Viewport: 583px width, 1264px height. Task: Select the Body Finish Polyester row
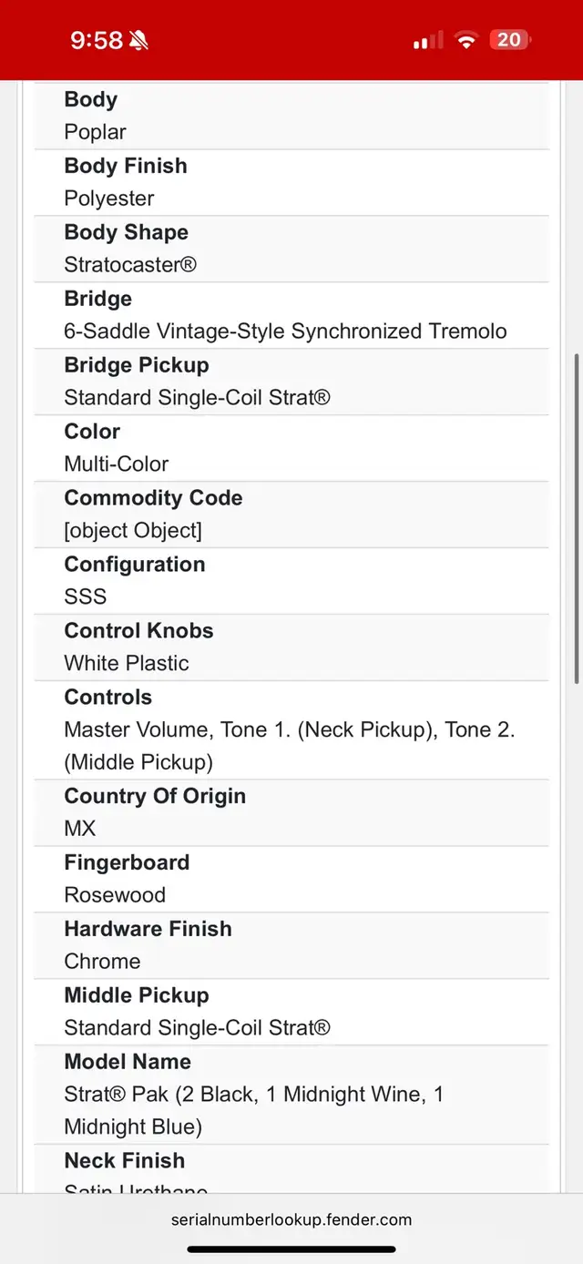point(291,182)
